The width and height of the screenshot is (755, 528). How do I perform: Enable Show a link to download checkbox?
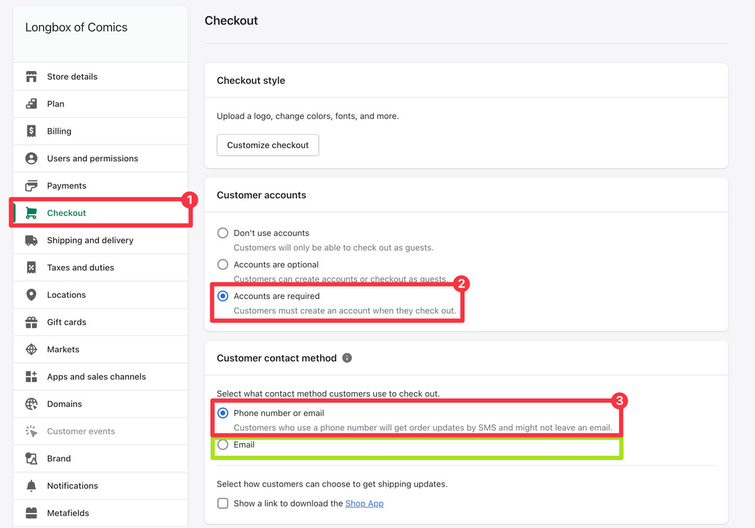pyautogui.click(x=223, y=503)
